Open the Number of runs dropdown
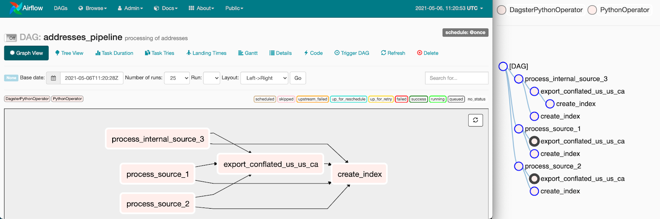This screenshot has height=219, width=660. pyautogui.click(x=177, y=78)
